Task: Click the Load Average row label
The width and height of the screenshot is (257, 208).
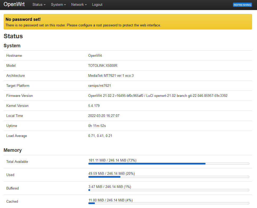Action: [17, 136]
